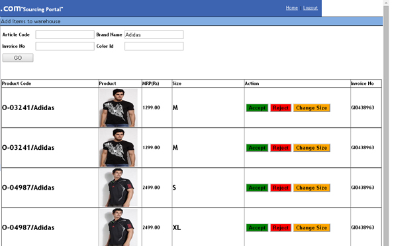Viewport: 394px width, 246px height.
Task: Reject the size XL O-04987/Adidas item
Action: click(281, 227)
